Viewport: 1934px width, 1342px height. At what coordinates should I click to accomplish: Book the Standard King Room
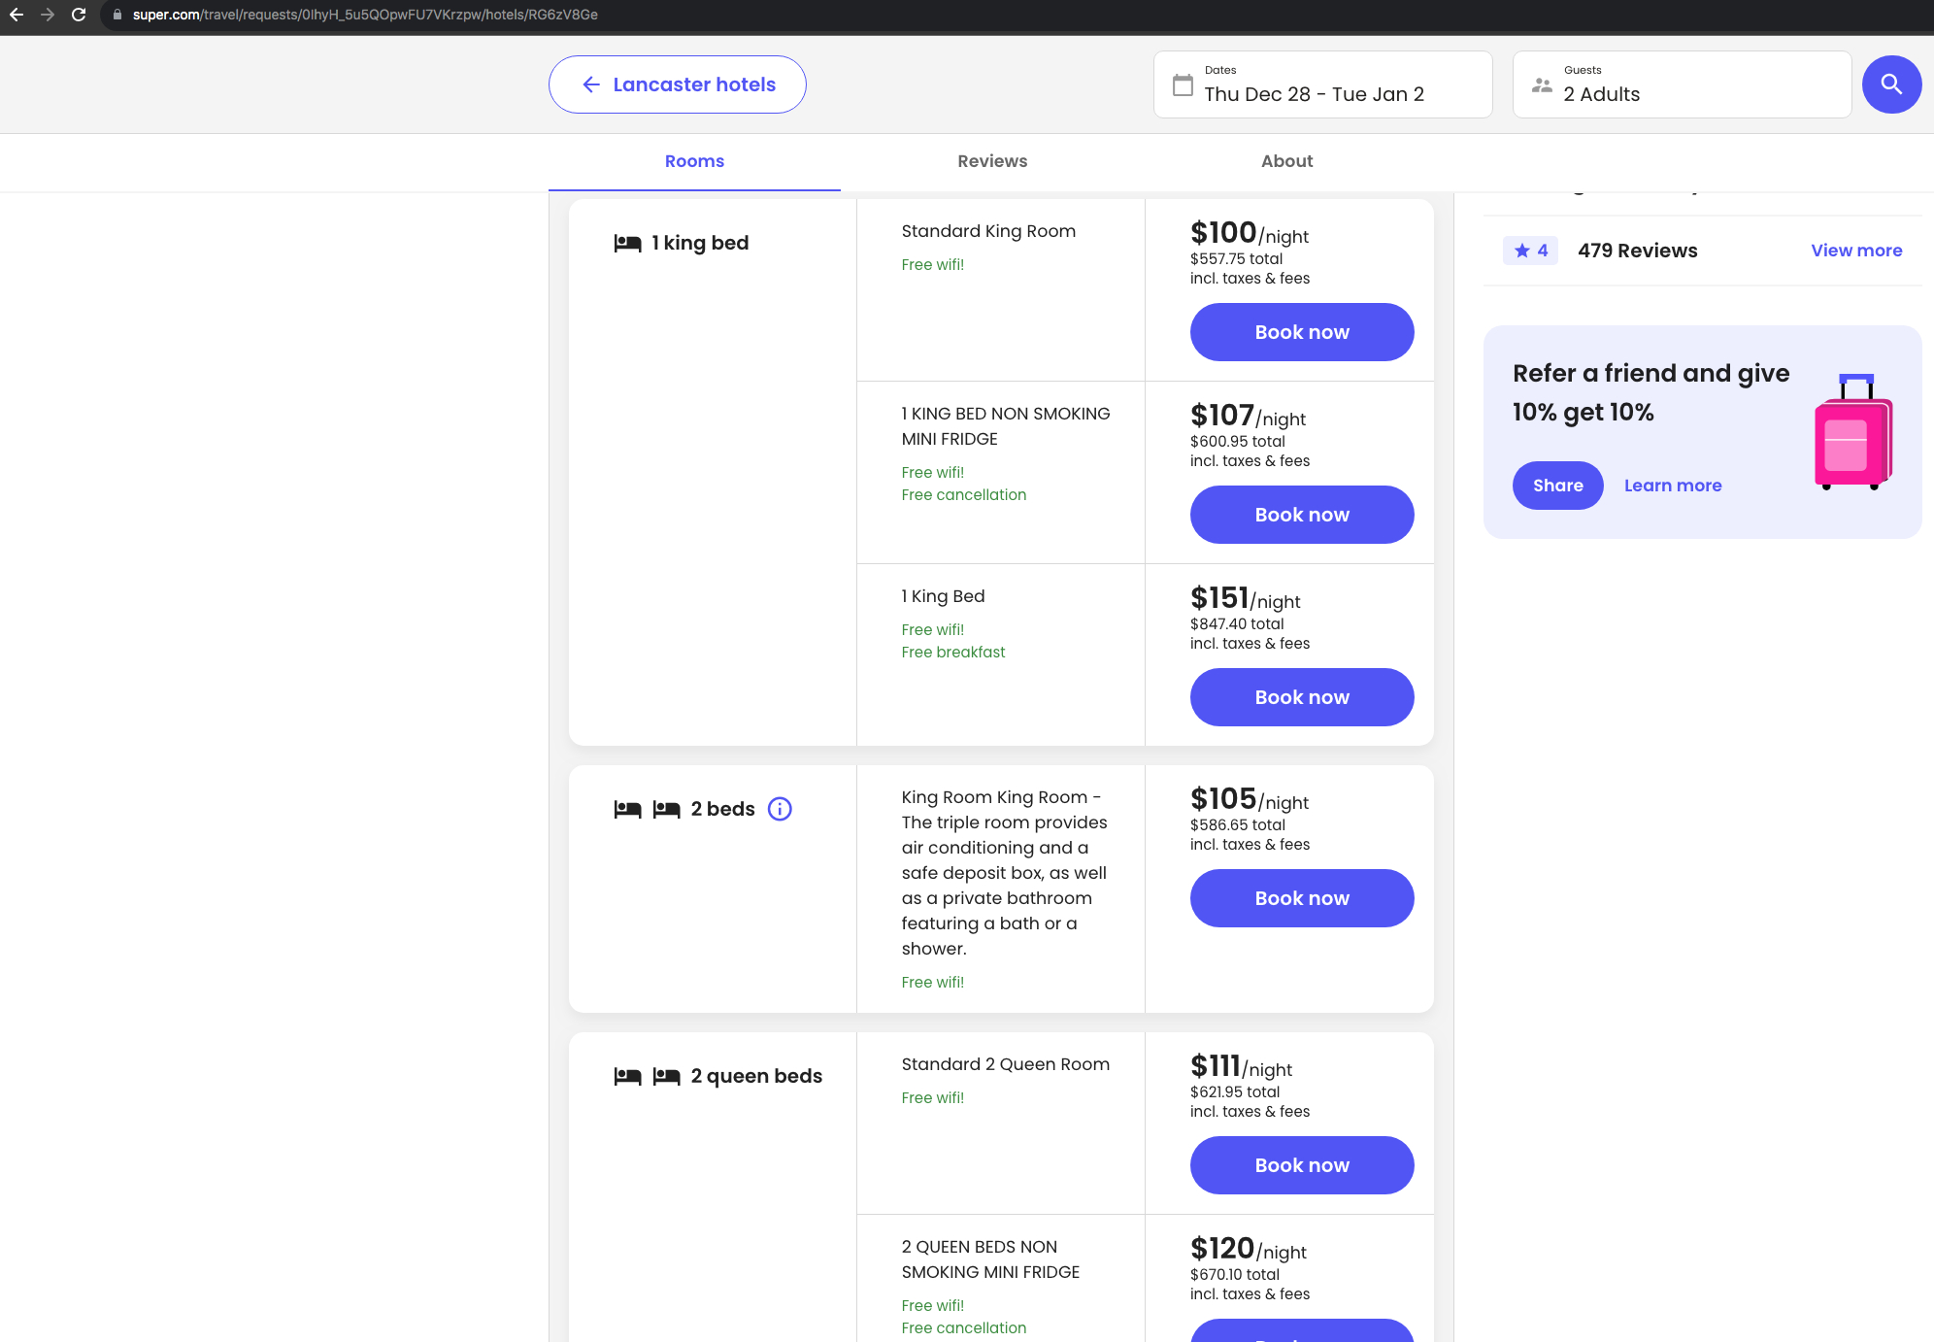click(x=1301, y=332)
